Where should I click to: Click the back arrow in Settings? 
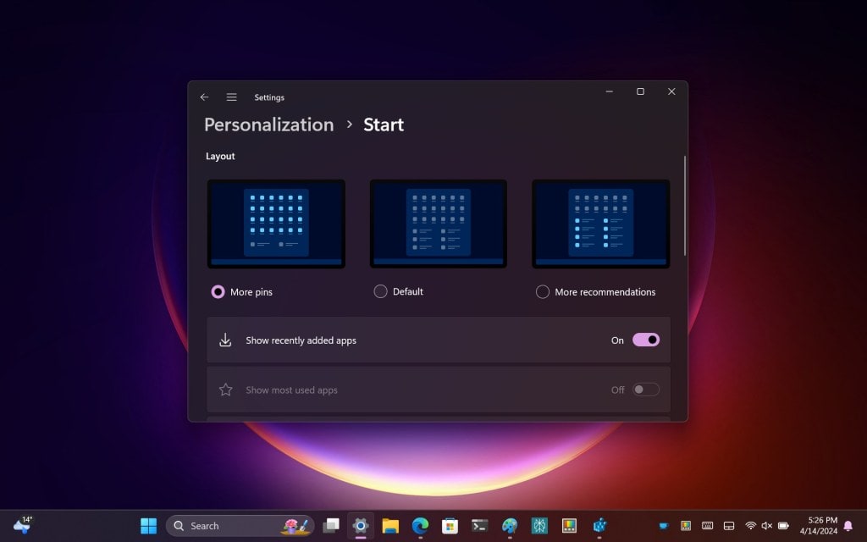[204, 97]
